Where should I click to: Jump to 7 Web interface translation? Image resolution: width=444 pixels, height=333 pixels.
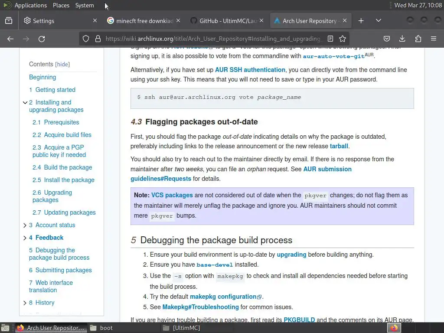point(51,287)
